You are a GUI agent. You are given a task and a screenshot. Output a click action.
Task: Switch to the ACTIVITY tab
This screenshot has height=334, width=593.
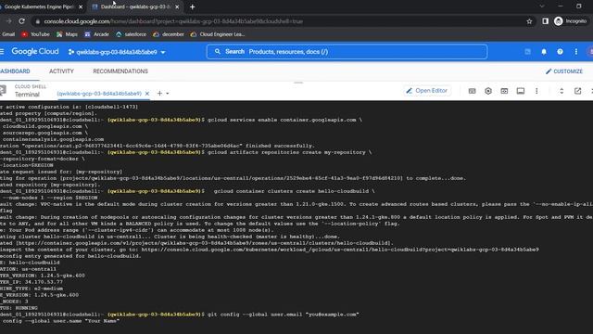(x=62, y=71)
